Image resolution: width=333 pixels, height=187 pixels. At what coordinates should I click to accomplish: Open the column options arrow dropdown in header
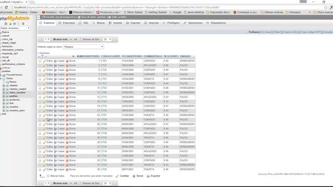73,57
